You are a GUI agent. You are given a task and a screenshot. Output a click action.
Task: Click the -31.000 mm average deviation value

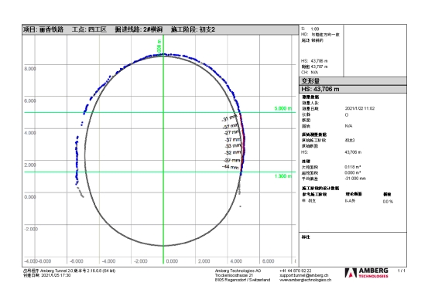tap(355, 179)
